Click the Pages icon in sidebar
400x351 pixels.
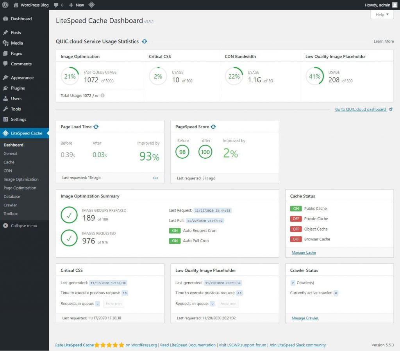click(x=5, y=54)
